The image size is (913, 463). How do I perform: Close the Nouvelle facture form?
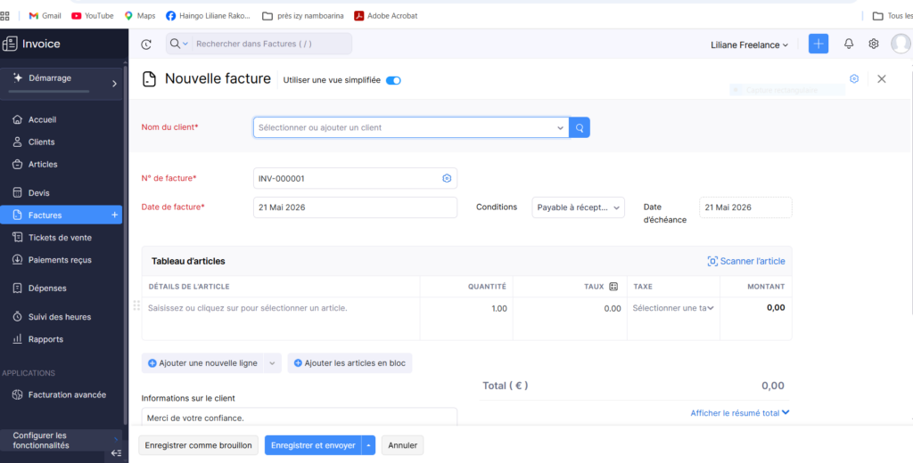[x=882, y=78]
